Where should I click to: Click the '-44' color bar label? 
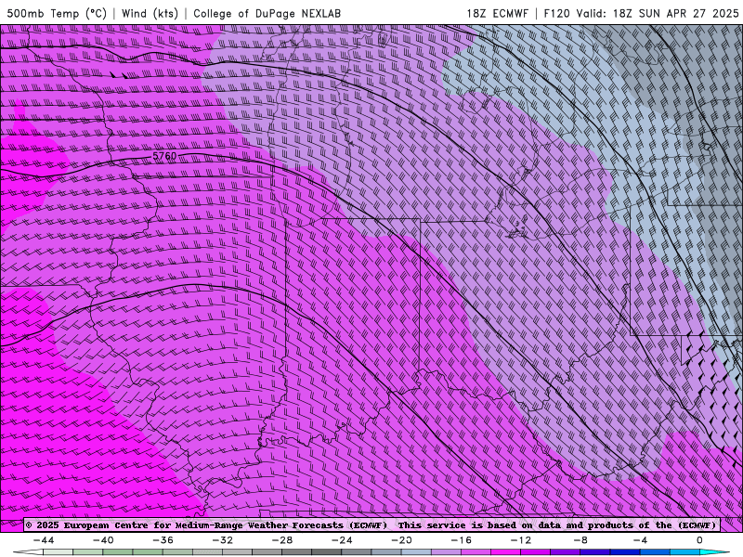click(x=44, y=540)
